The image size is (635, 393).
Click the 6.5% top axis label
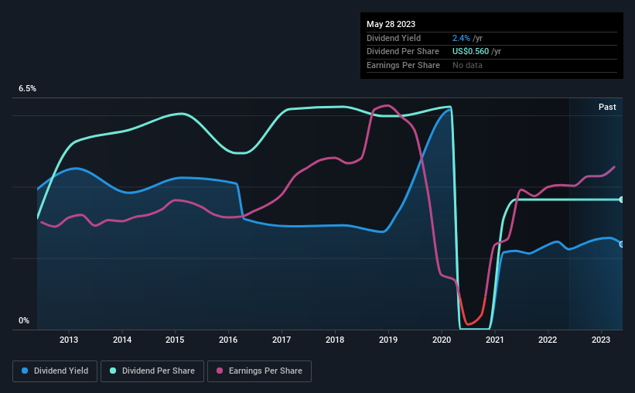(27, 88)
